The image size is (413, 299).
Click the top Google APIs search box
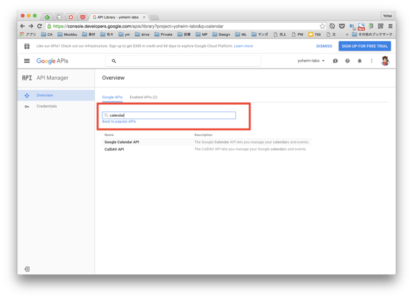point(183,60)
